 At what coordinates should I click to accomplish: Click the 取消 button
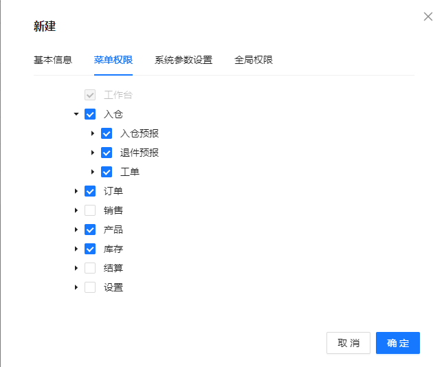348,343
